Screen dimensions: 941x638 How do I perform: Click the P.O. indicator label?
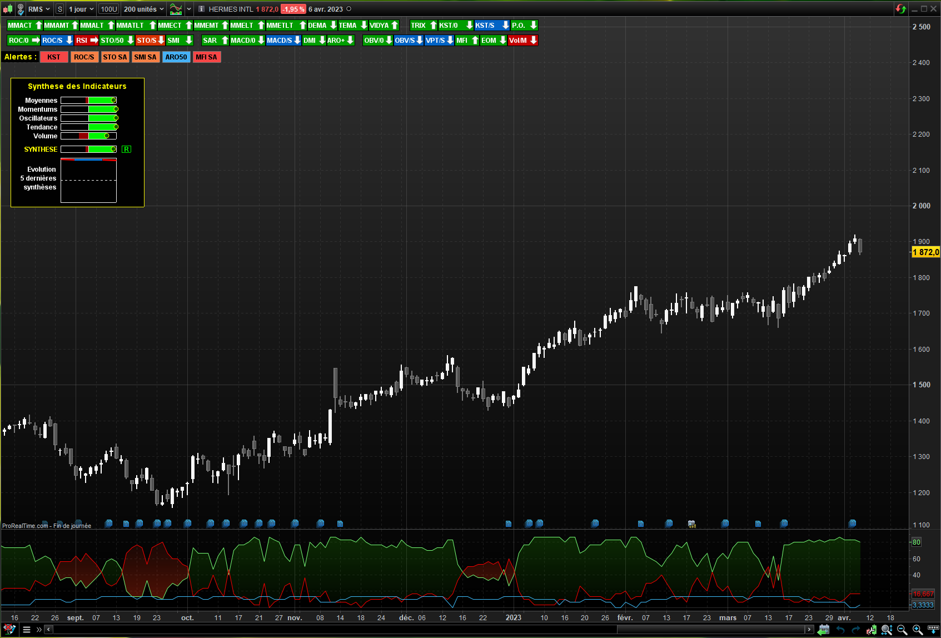[x=524, y=25]
